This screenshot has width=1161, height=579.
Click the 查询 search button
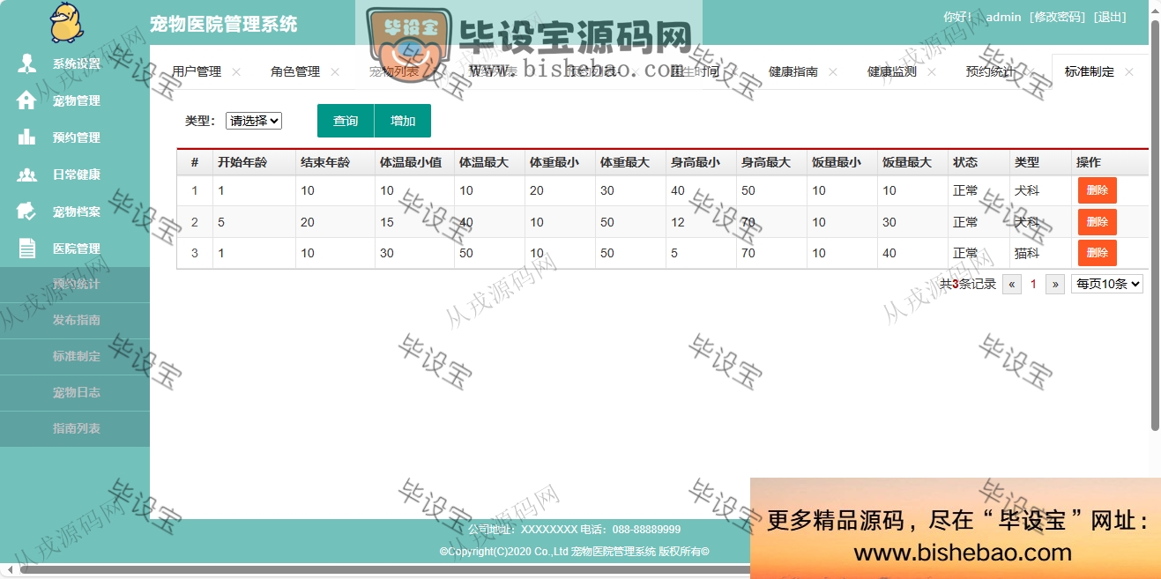click(x=346, y=121)
